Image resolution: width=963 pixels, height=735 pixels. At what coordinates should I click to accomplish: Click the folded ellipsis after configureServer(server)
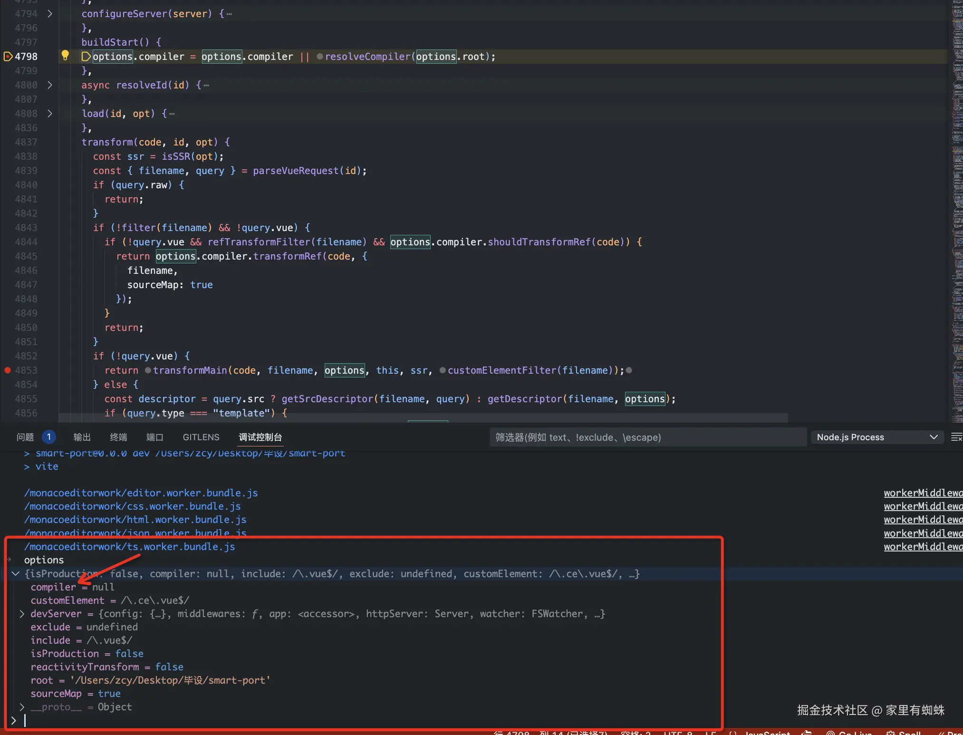[230, 14]
